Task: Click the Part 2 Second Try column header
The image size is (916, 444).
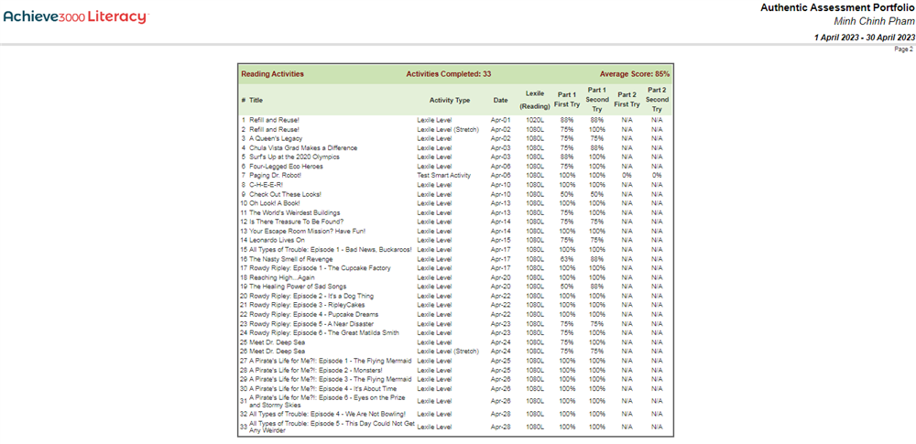Action: click(657, 100)
